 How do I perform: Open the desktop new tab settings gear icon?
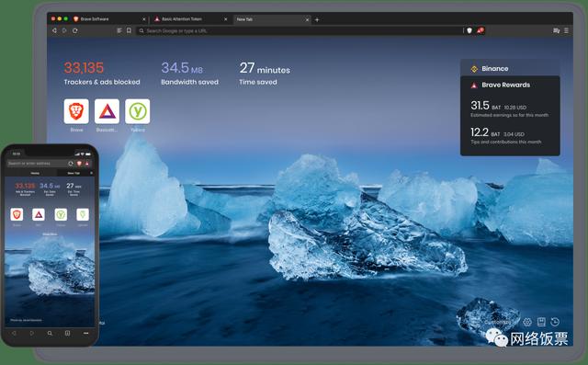pos(527,322)
